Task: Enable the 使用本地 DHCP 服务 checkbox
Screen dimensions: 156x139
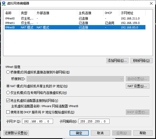Action: pos(8,112)
